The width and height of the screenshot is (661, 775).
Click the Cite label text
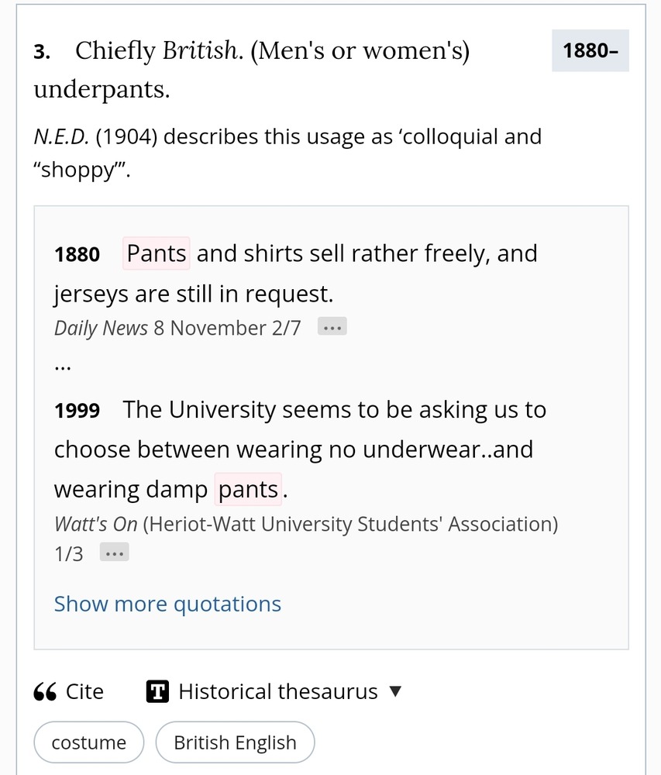pos(84,691)
